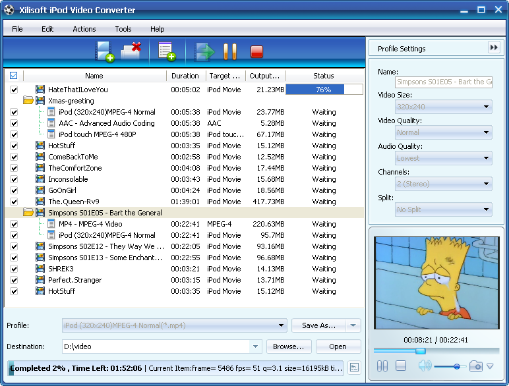This screenshot has height=386, width=509.
Task: Click the film icon of ComeBackToMe
Action: (40, 157)
